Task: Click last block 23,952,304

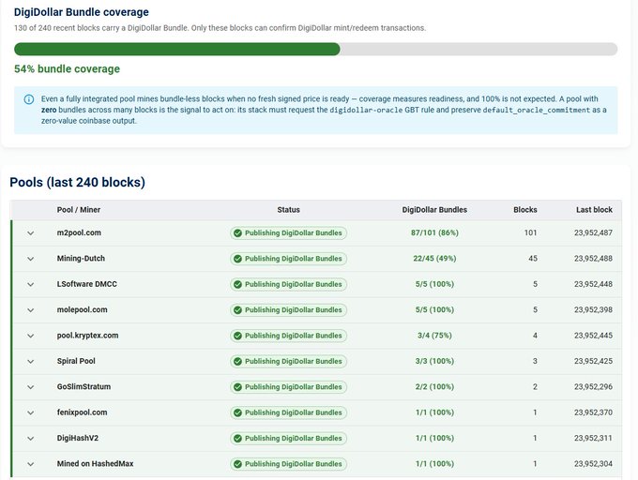Action: (593, 463)
